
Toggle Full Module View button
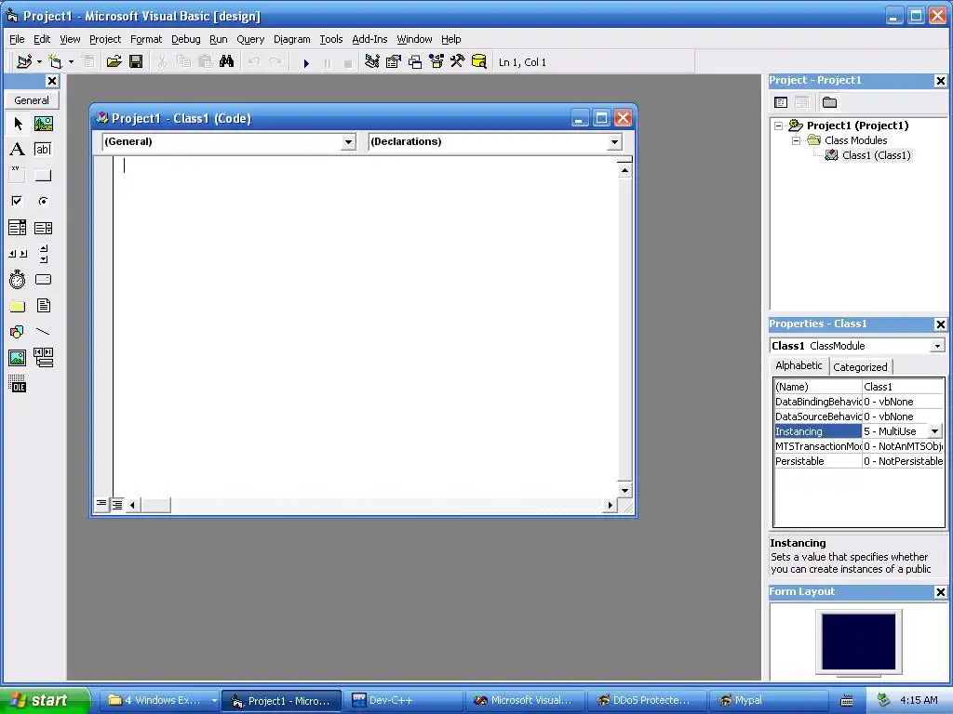[x=116, y=504]
